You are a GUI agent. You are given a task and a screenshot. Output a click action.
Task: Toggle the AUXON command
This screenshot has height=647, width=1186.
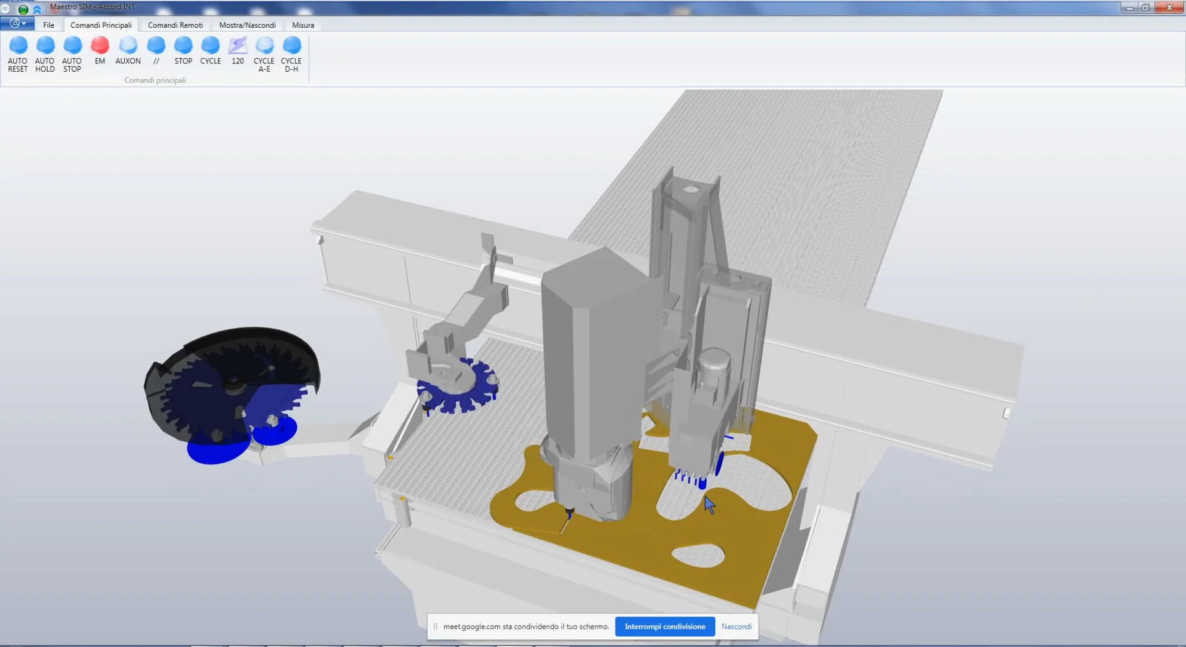128,46
